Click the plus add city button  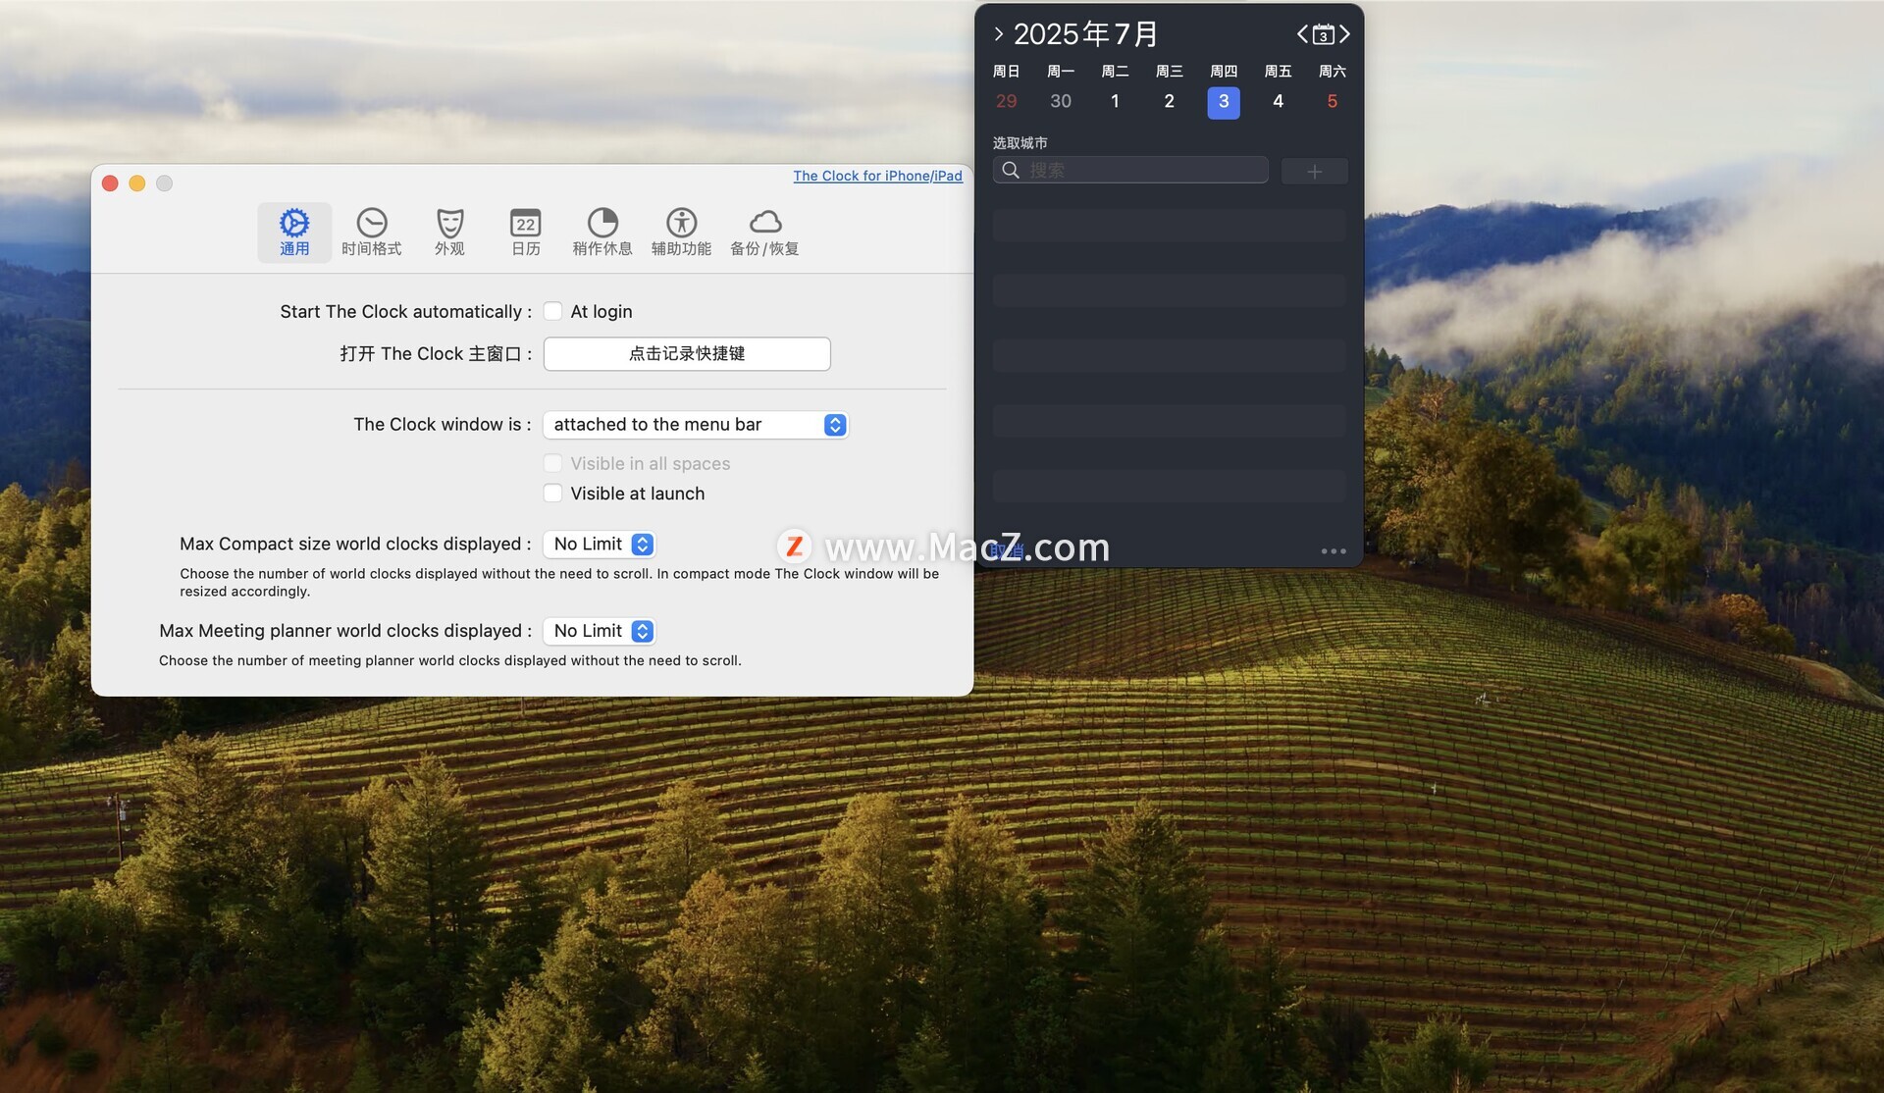coord(1315,172)
